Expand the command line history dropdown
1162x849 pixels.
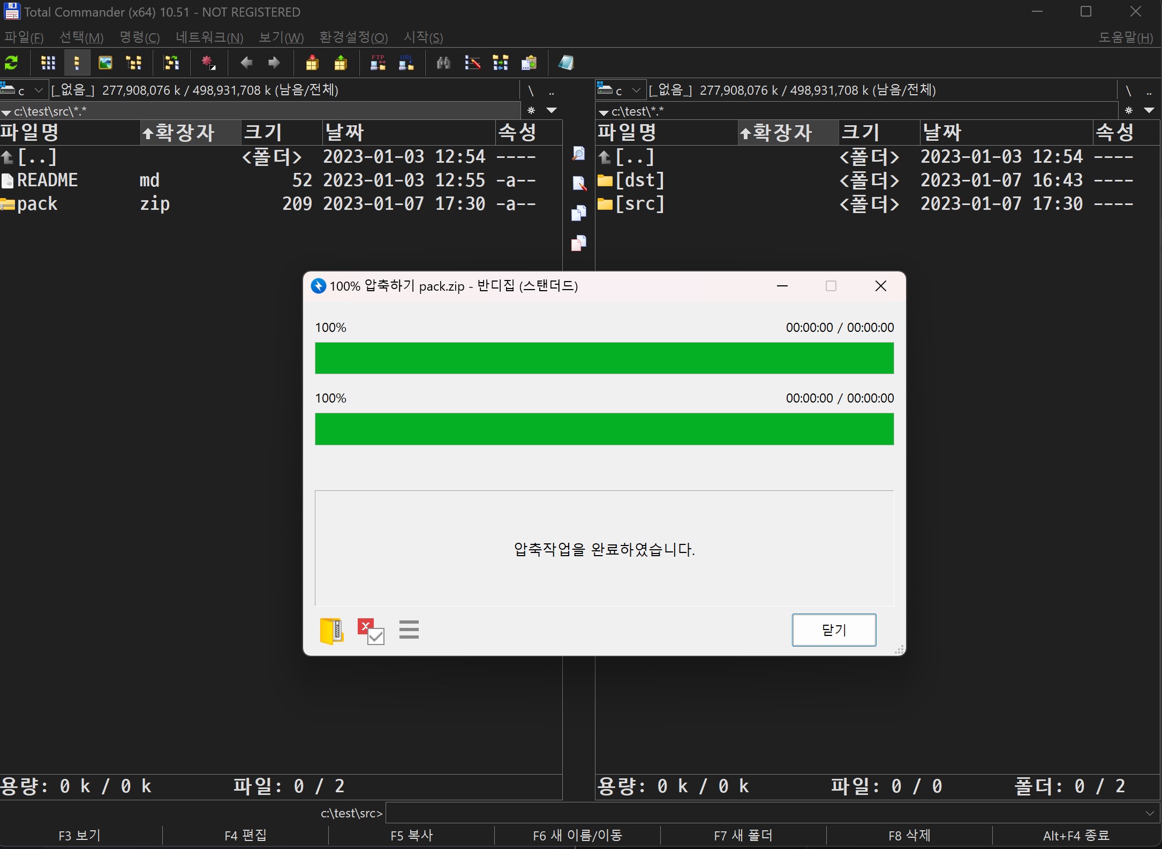tap(1150, 814)
